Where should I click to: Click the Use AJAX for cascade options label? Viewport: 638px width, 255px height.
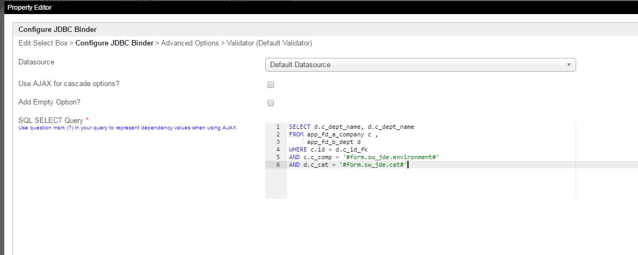pyautogui.click(x=69, y=84)
